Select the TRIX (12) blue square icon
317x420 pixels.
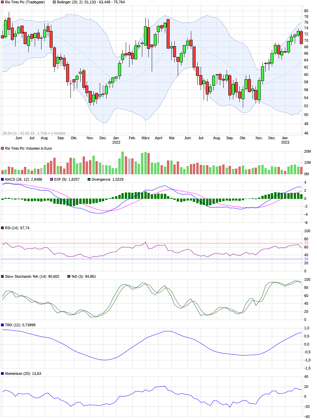click(2, 325)
